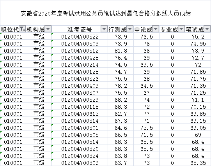Viewport: 211px width, 166px height.
Task: Open the 申论成 column filter dropdown
Action: click(x=156, y=29)
